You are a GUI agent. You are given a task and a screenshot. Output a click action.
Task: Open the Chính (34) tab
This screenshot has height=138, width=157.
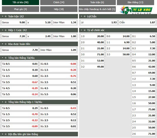pos(59,2)
